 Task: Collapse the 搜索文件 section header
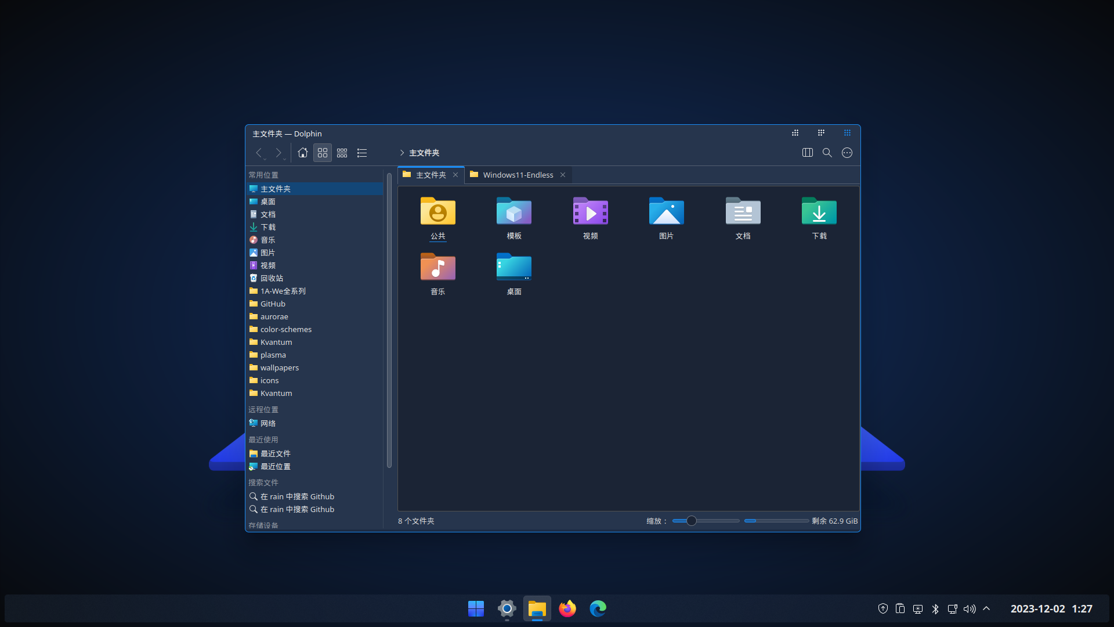263,482
